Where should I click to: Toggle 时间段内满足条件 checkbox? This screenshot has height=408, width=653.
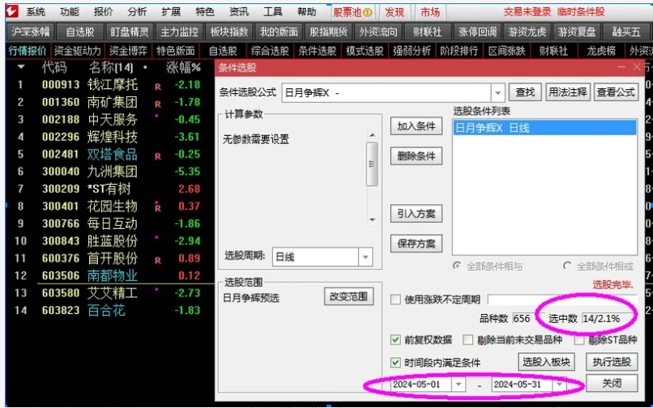coord(395,363)
